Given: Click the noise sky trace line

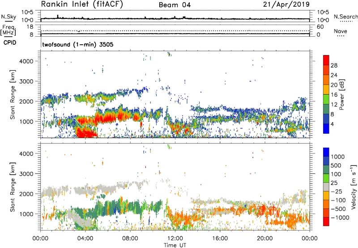Looking at the screenshot, I should pyautogui.click(x=175, y=18).
